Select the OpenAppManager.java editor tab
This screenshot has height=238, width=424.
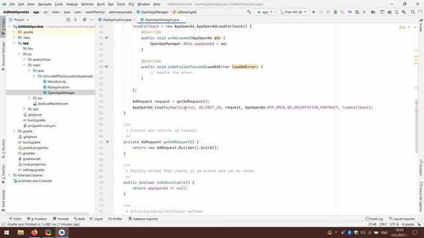tap(162, 20)
